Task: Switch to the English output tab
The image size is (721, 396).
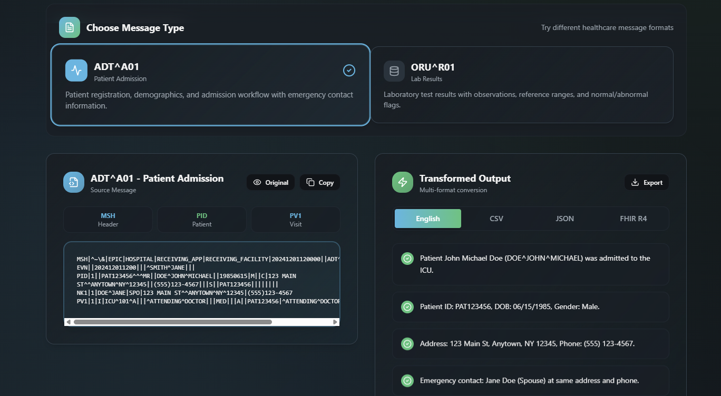Action: pyautogui.click(x=428, y=219)
